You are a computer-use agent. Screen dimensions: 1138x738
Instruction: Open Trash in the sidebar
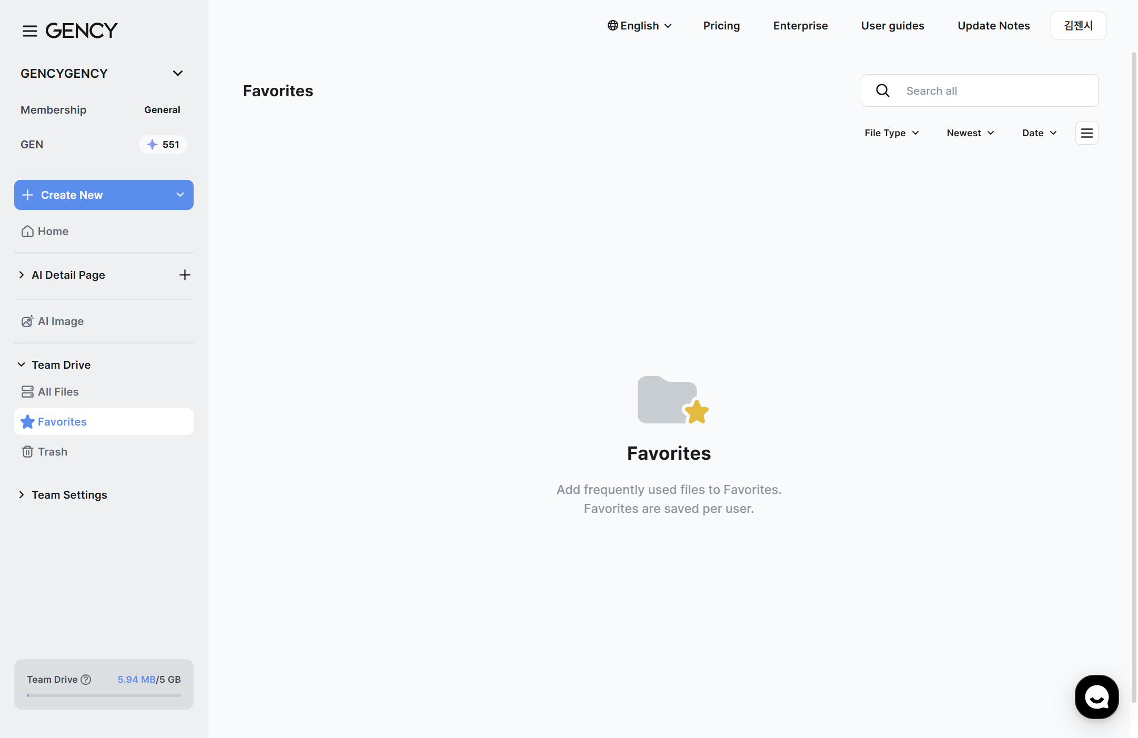pyautogui.click(x=104, y=452)
